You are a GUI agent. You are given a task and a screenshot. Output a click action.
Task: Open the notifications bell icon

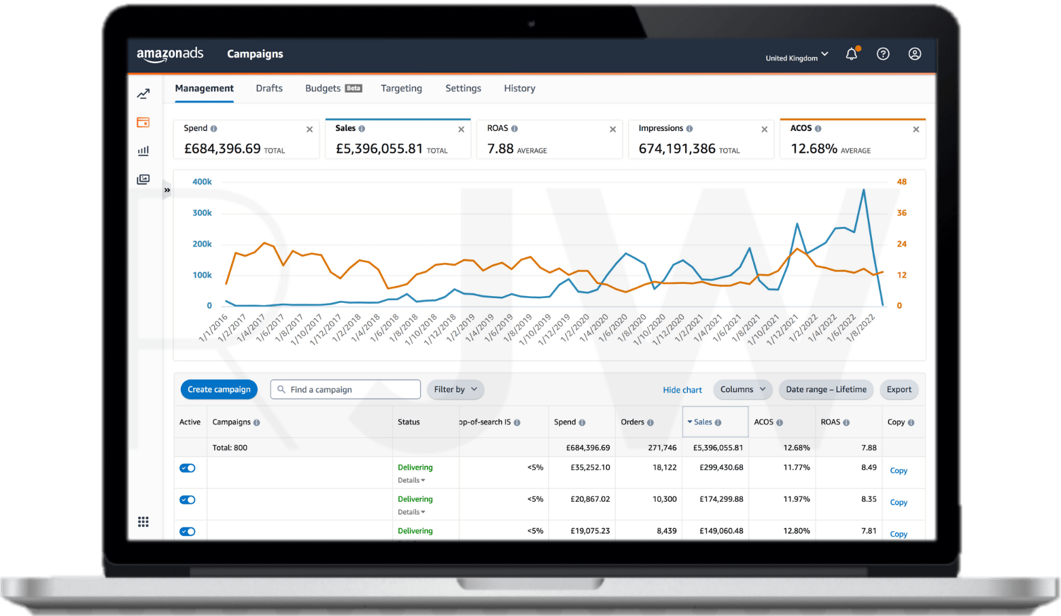pyautogui.click(x=851, y=54)
